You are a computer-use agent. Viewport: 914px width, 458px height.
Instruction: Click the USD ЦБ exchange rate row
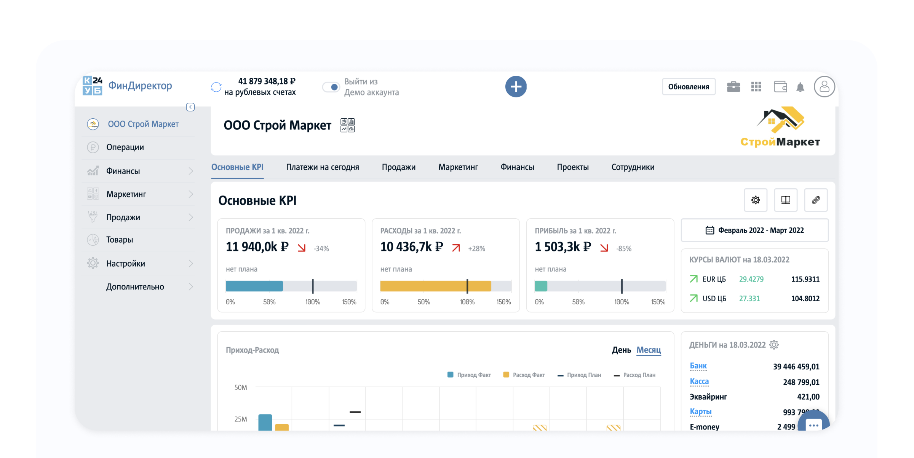754,299
